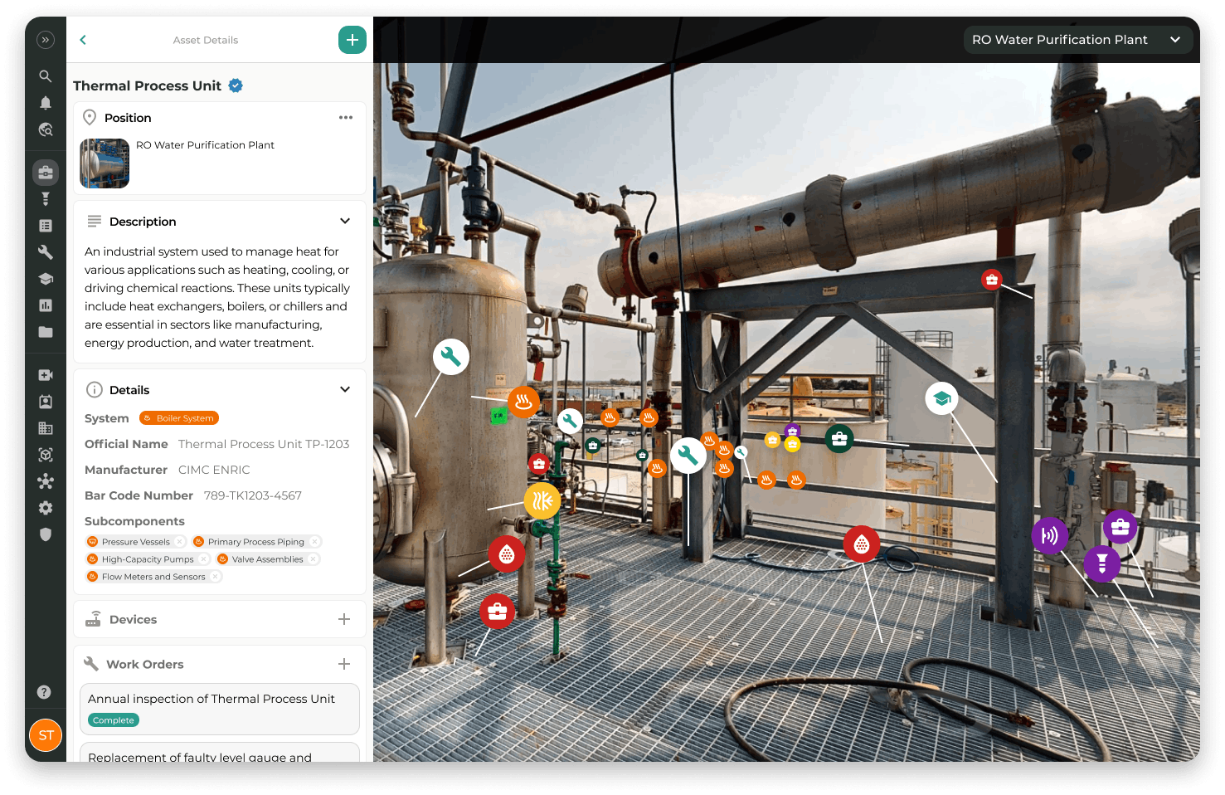
Task: Click the green add button in header
Action: [352, 40]
